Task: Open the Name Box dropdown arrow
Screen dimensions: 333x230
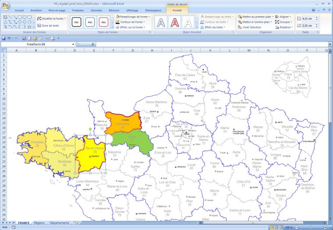Action: tap(73, 44)
